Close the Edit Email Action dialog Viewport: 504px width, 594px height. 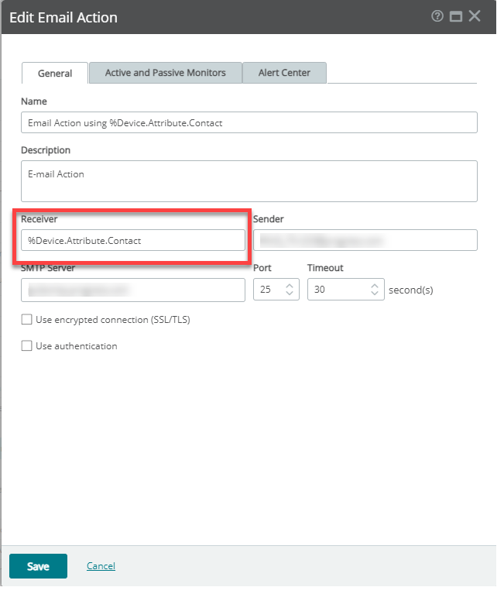click(475, 16)
